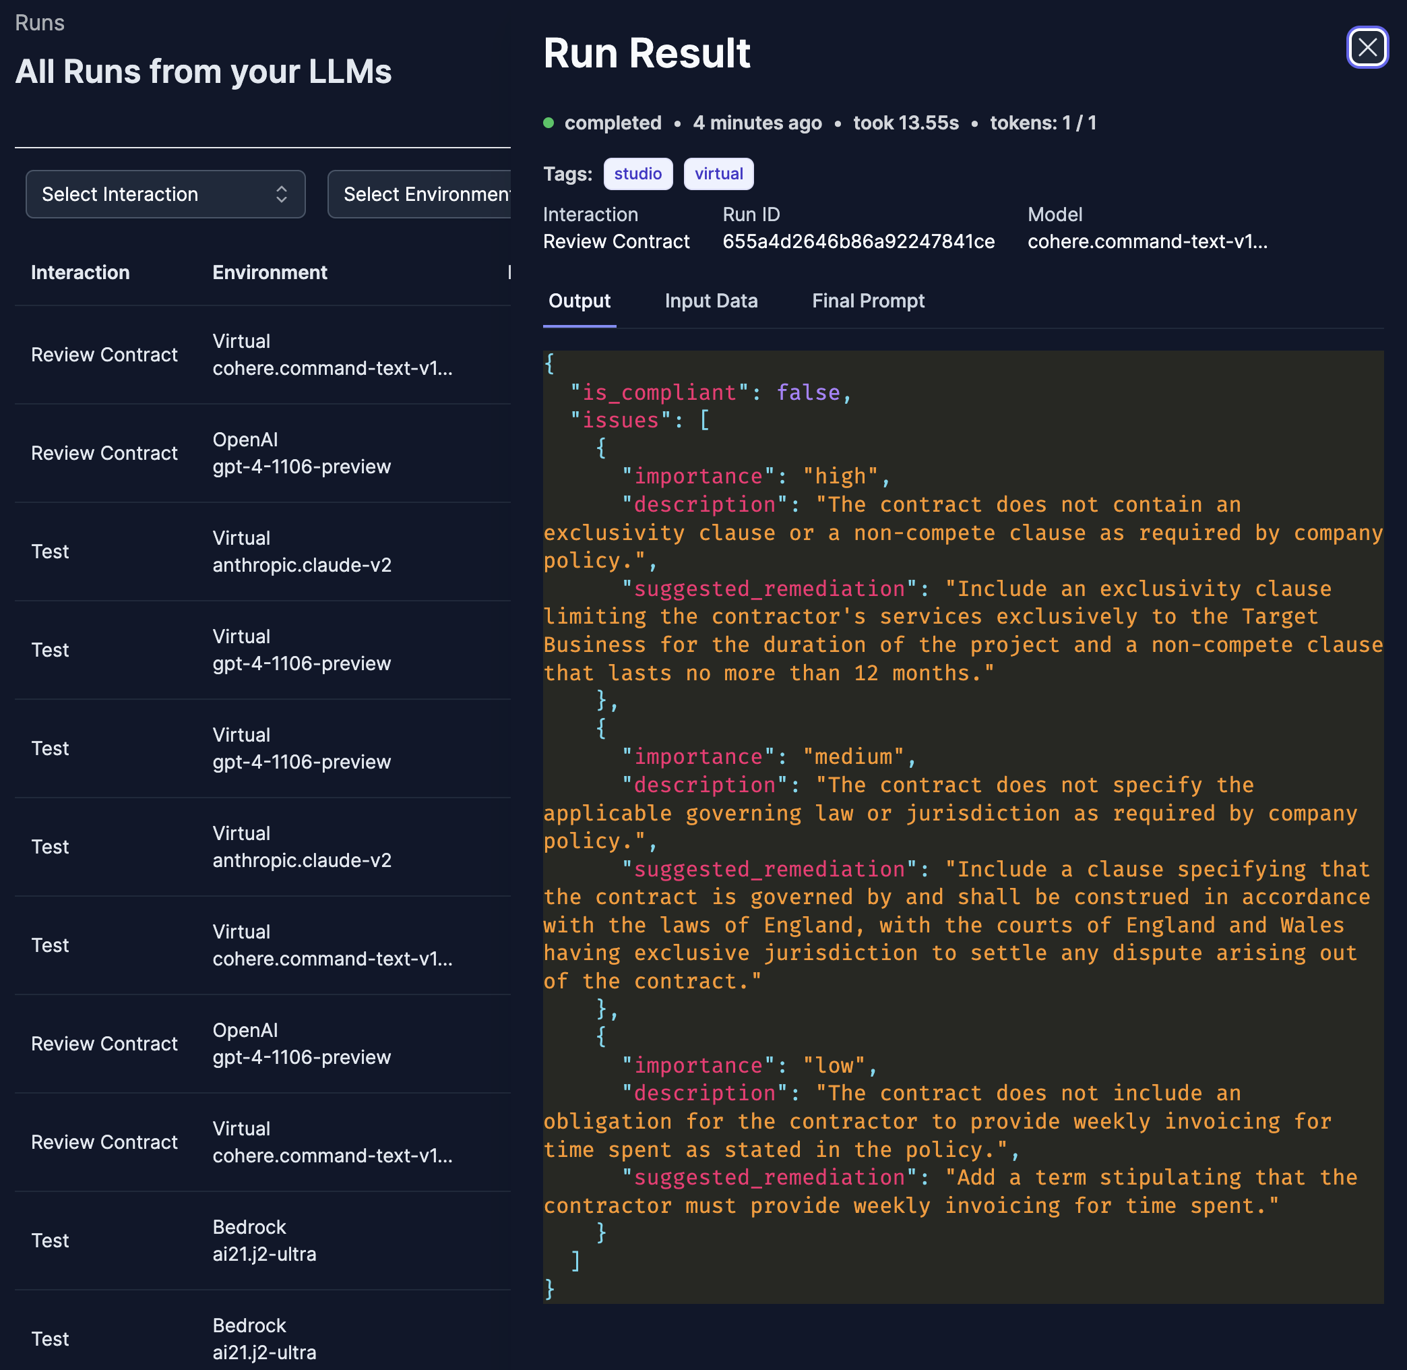This screenshot has height=1370, width=1407.
Task: Click the virtual tag
Action: tap(718, 174)
